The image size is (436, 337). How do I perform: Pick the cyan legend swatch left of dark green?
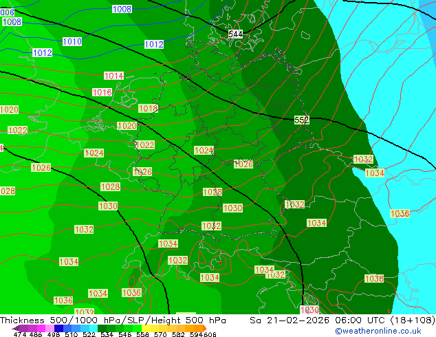click(94, 328)
